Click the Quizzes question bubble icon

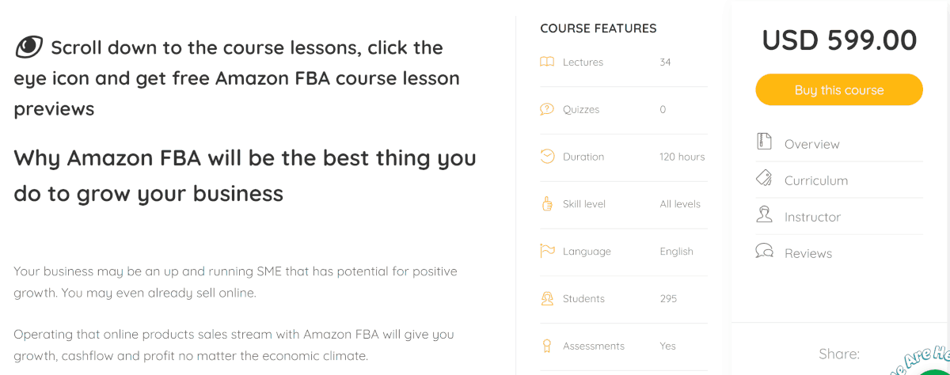click(547, 109)
